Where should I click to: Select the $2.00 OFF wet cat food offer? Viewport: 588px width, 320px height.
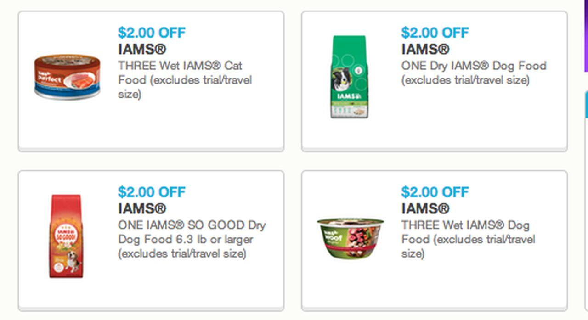pyautogui.click(x=152, y=33)
